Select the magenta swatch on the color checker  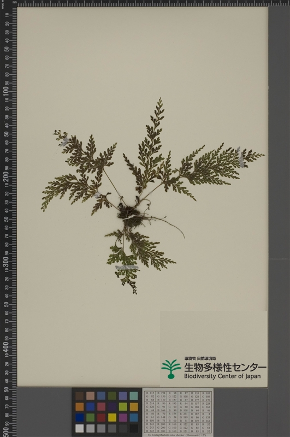(x=123, y=417)
